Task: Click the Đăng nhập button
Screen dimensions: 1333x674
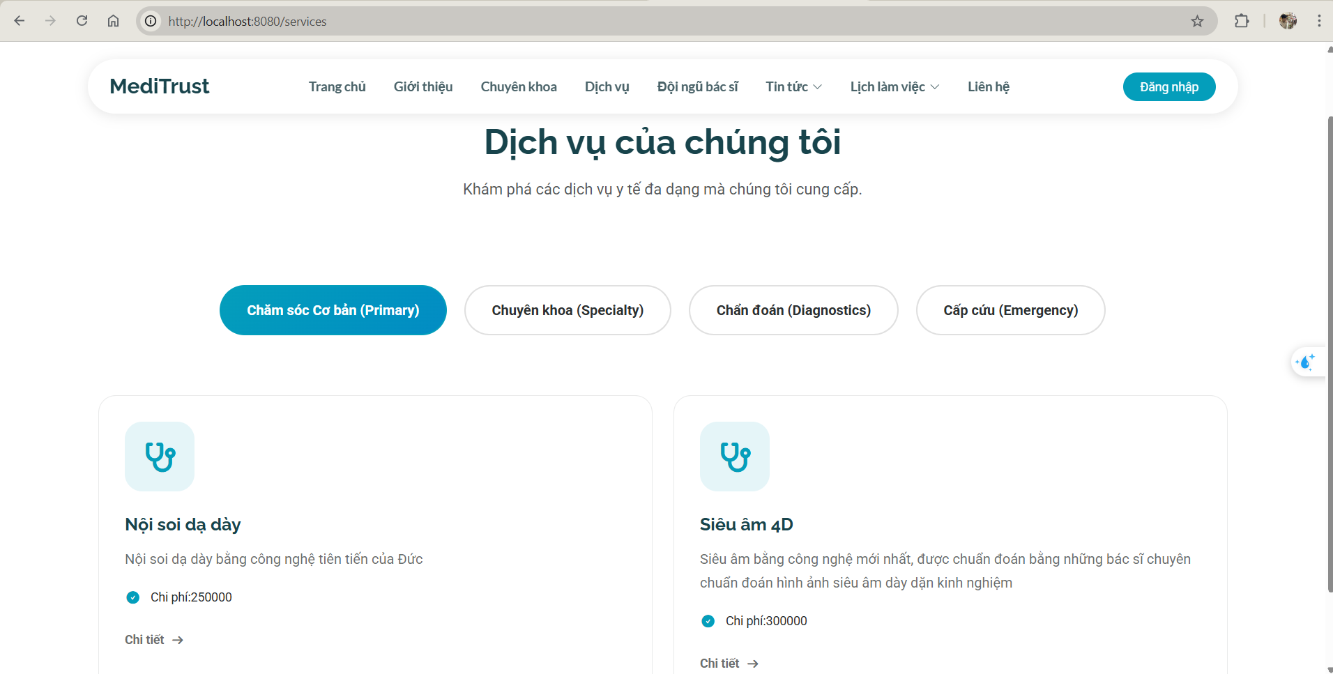Action: (1169, 86)
